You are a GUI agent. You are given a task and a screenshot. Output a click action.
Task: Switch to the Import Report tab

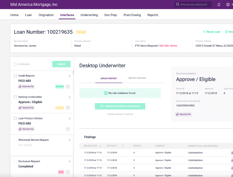[137, 78]
